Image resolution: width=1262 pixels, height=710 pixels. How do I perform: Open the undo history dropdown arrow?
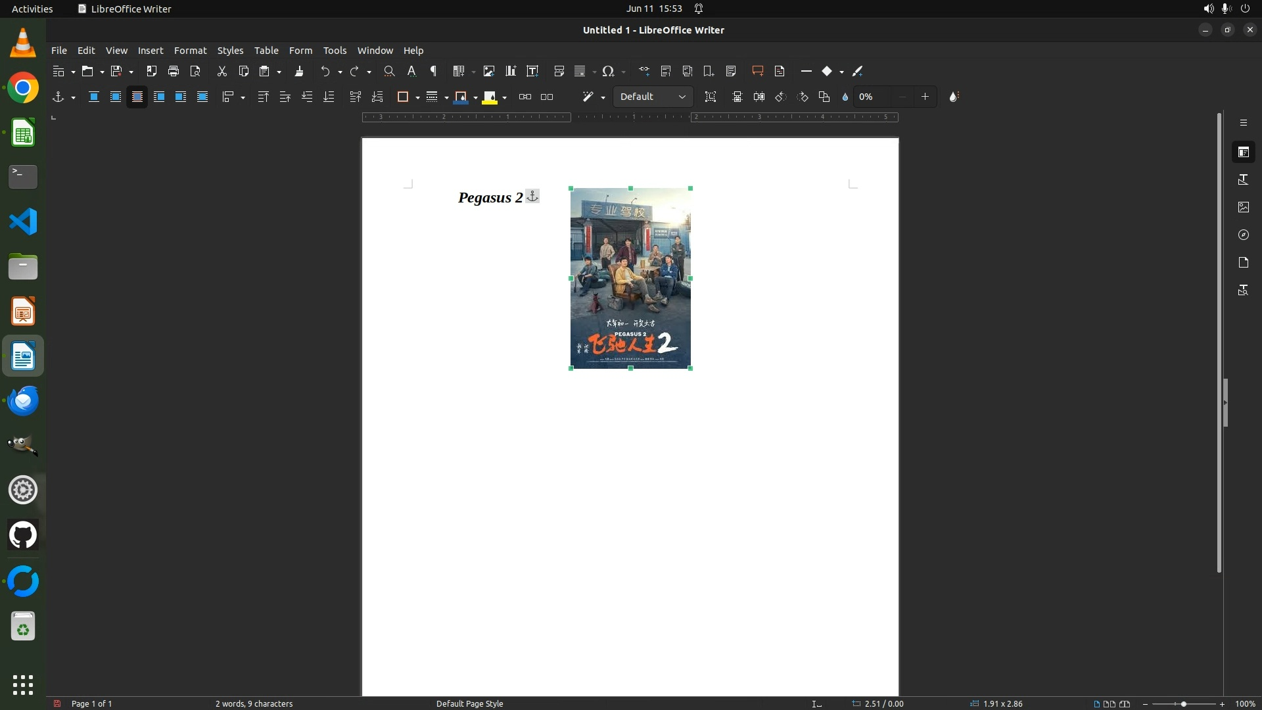pyautogui.click(x=340, y=72)
